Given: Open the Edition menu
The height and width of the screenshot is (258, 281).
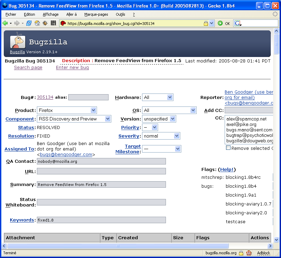Looking at the screenshot, I should 29,14.
